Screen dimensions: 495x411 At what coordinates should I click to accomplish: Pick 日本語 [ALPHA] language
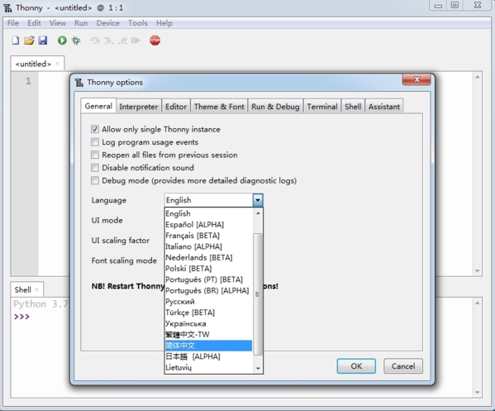coord(209,356)
